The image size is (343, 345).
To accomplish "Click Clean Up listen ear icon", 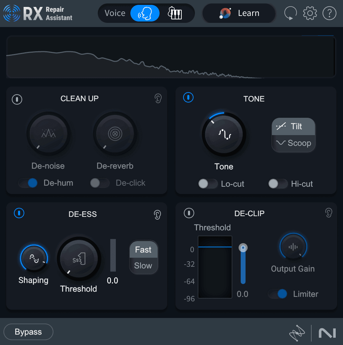I will (x=158, y=98).
